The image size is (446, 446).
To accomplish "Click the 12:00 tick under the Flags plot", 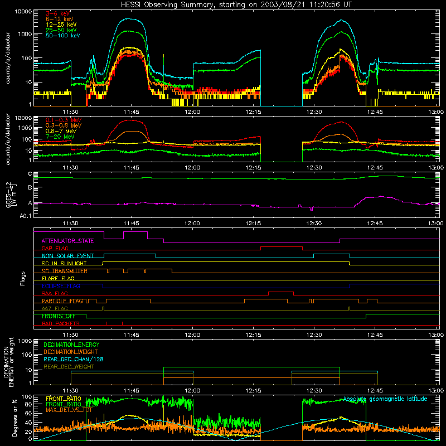I will [x=192, y=335].
